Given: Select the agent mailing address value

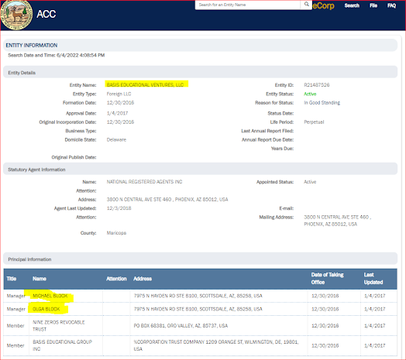Looking at the screenshot, I should (337, 221).
